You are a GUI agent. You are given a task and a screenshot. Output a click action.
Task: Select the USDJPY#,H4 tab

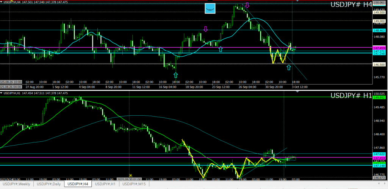(x=77, y=184)
